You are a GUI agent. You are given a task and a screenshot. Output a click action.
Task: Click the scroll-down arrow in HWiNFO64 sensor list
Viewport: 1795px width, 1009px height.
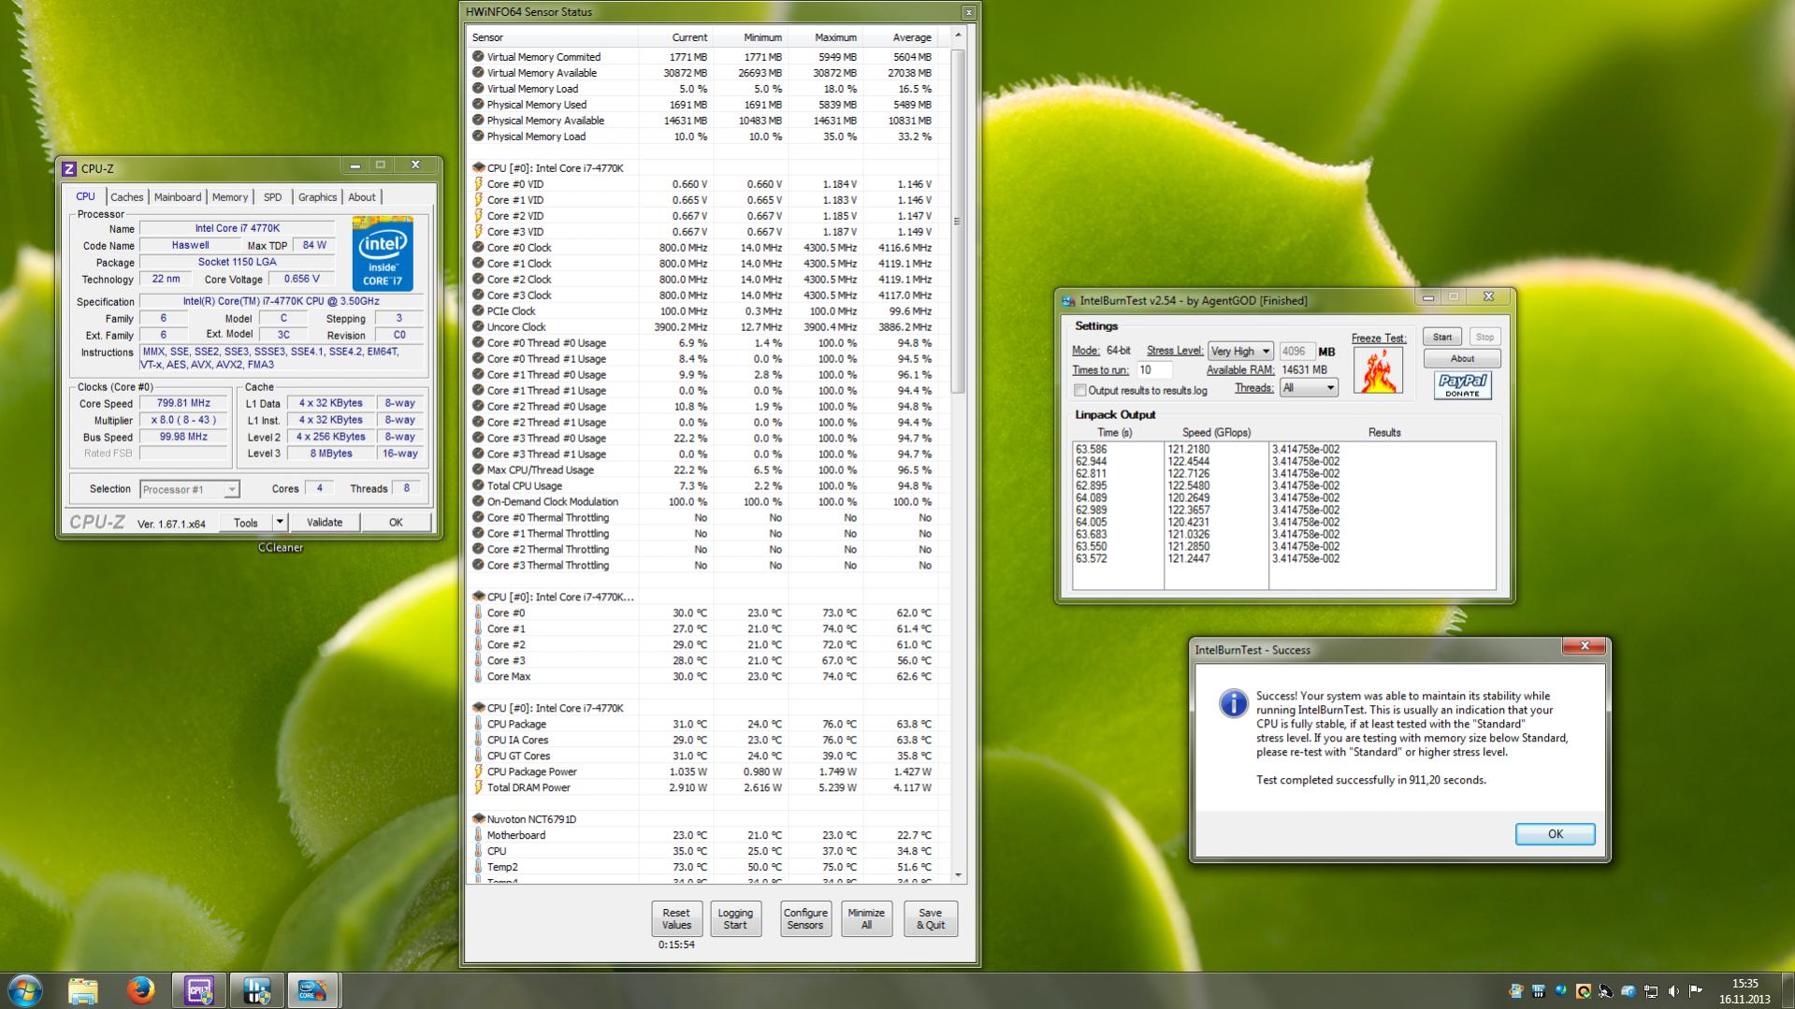[957, 875]
